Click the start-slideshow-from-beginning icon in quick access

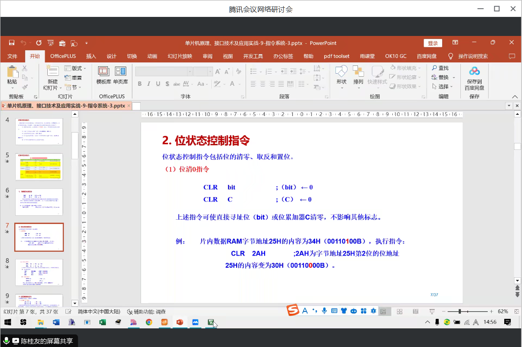[x=51, y=43]
